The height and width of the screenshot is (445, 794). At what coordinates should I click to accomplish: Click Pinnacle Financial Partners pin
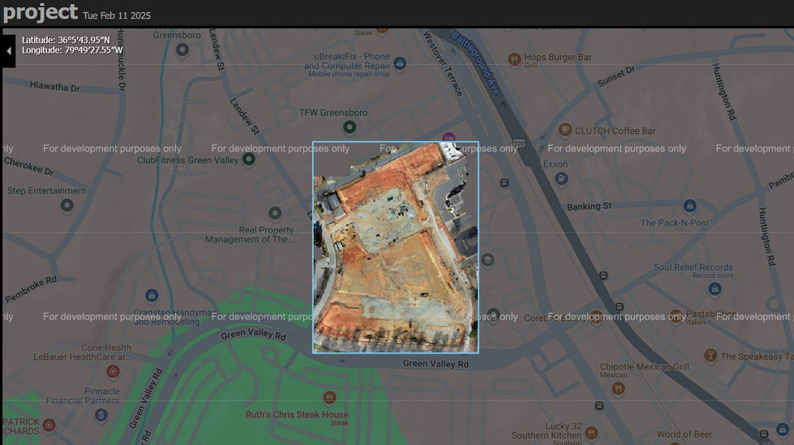point(101,415)
